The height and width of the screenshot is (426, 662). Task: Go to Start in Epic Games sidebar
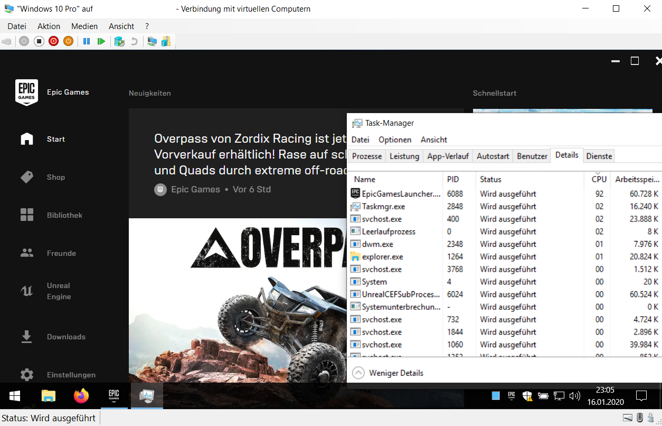[56, 139]
